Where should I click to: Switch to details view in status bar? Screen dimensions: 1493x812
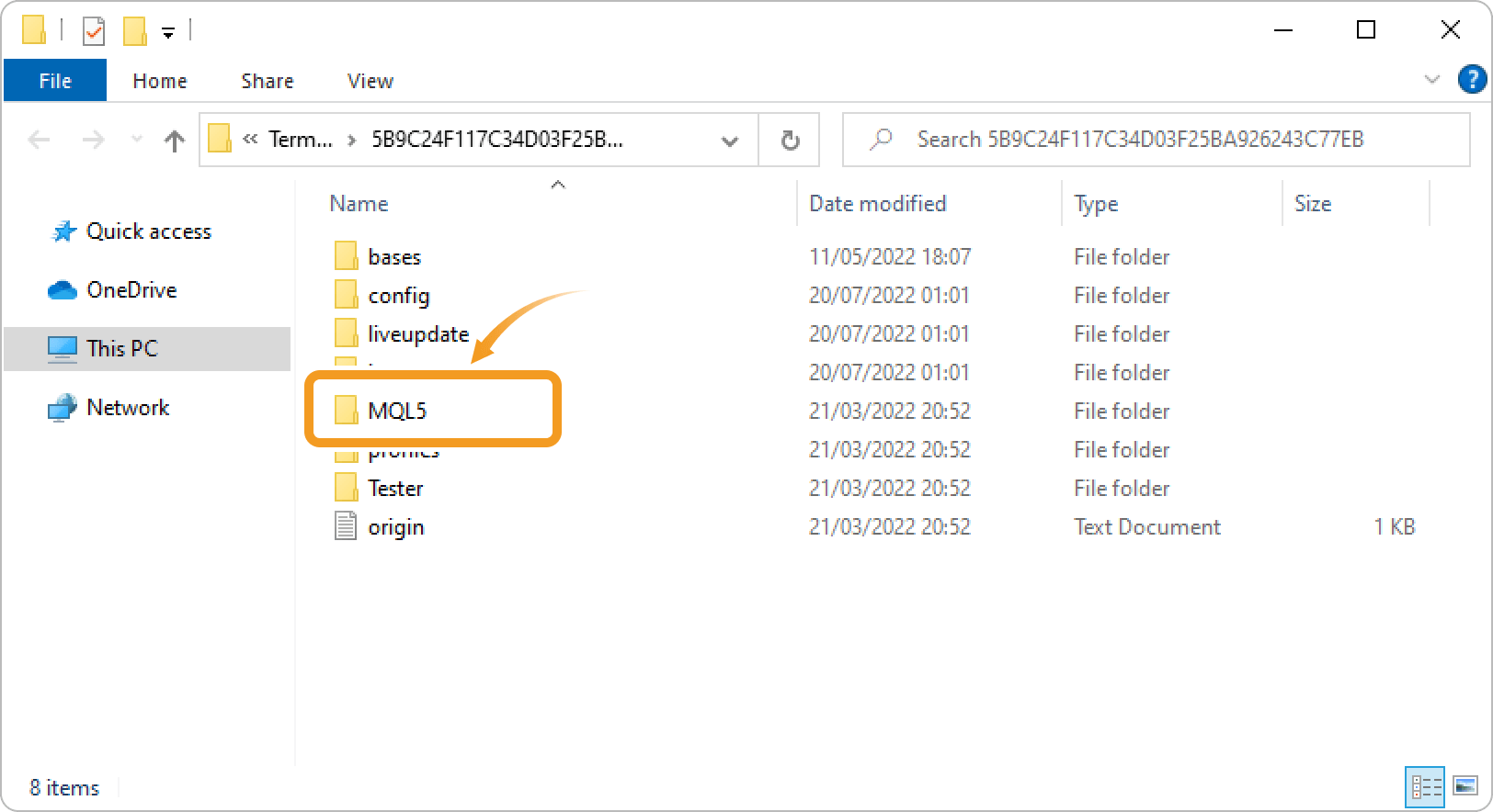[x=1426, y=786]
